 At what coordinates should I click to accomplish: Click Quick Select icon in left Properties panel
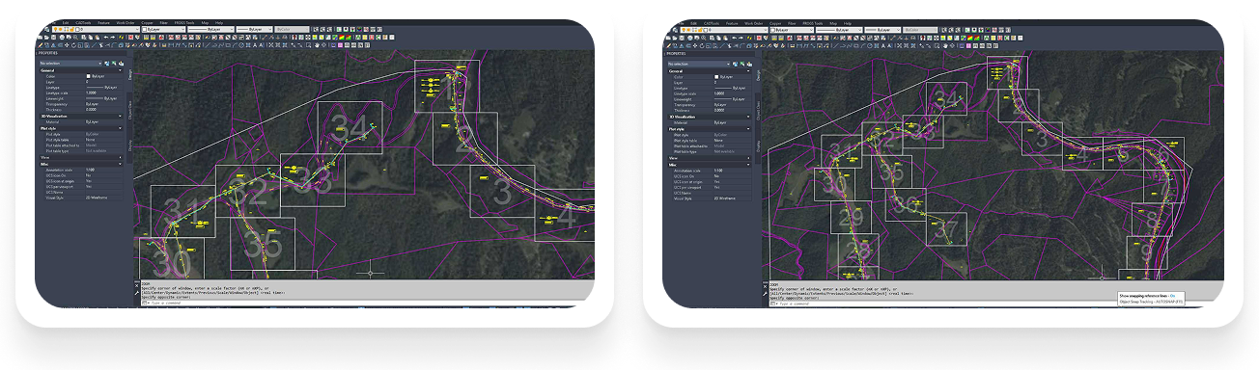click(121, 64)
